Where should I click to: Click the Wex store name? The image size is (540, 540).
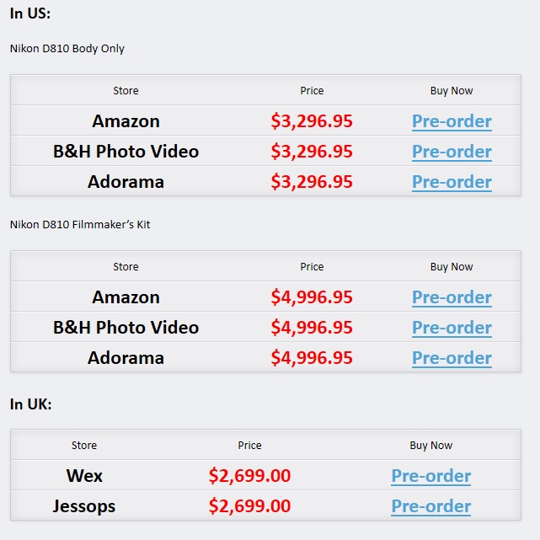(x=84, y=476)
